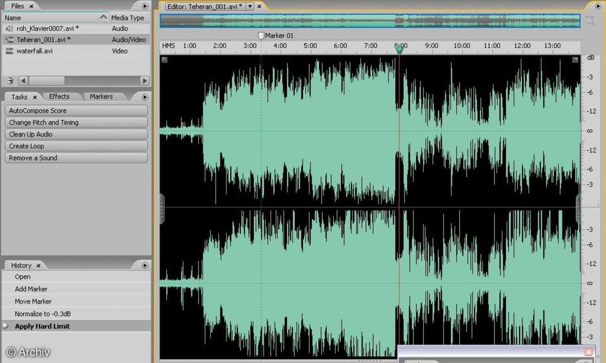Collapse the left panels using the side grip
This screenshot has height=363, width=606.
(162, 208)
